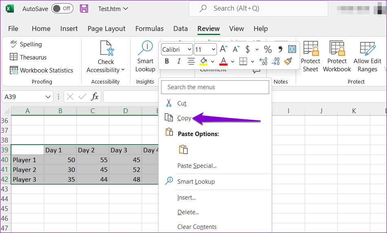Apply the yellow fill color
The height and width of the screenshot is (233, 387).
pos(203,61)
